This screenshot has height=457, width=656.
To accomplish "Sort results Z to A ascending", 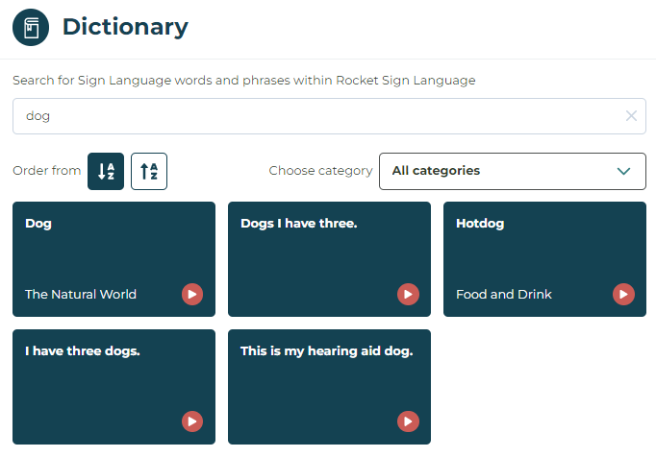I will coord(149,172).
